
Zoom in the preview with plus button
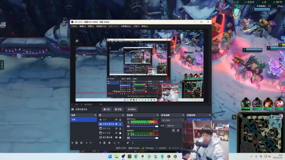(x=82, y=104)
